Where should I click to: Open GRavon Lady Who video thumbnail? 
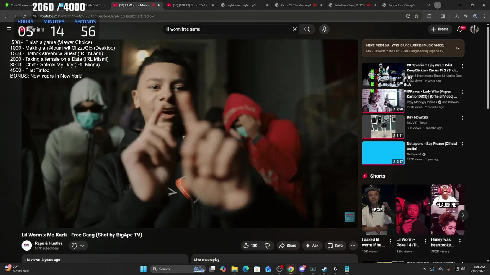pos(383,101)
